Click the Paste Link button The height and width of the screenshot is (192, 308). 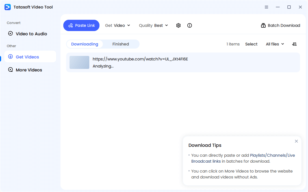tap(81, 25)
